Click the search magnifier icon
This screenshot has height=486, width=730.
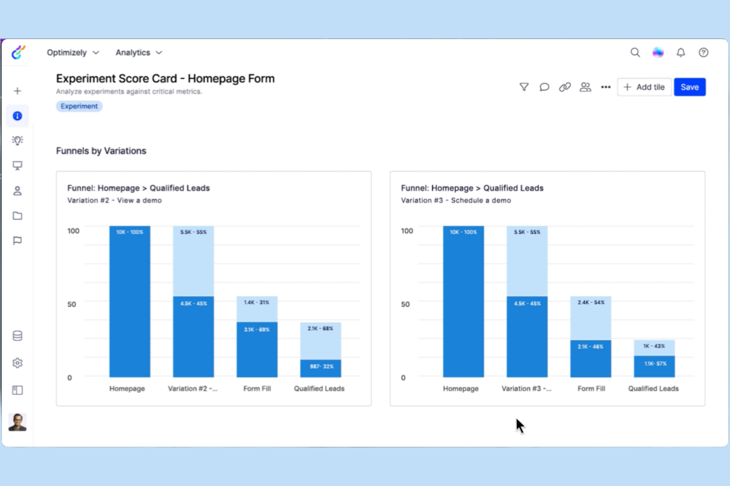635,52
